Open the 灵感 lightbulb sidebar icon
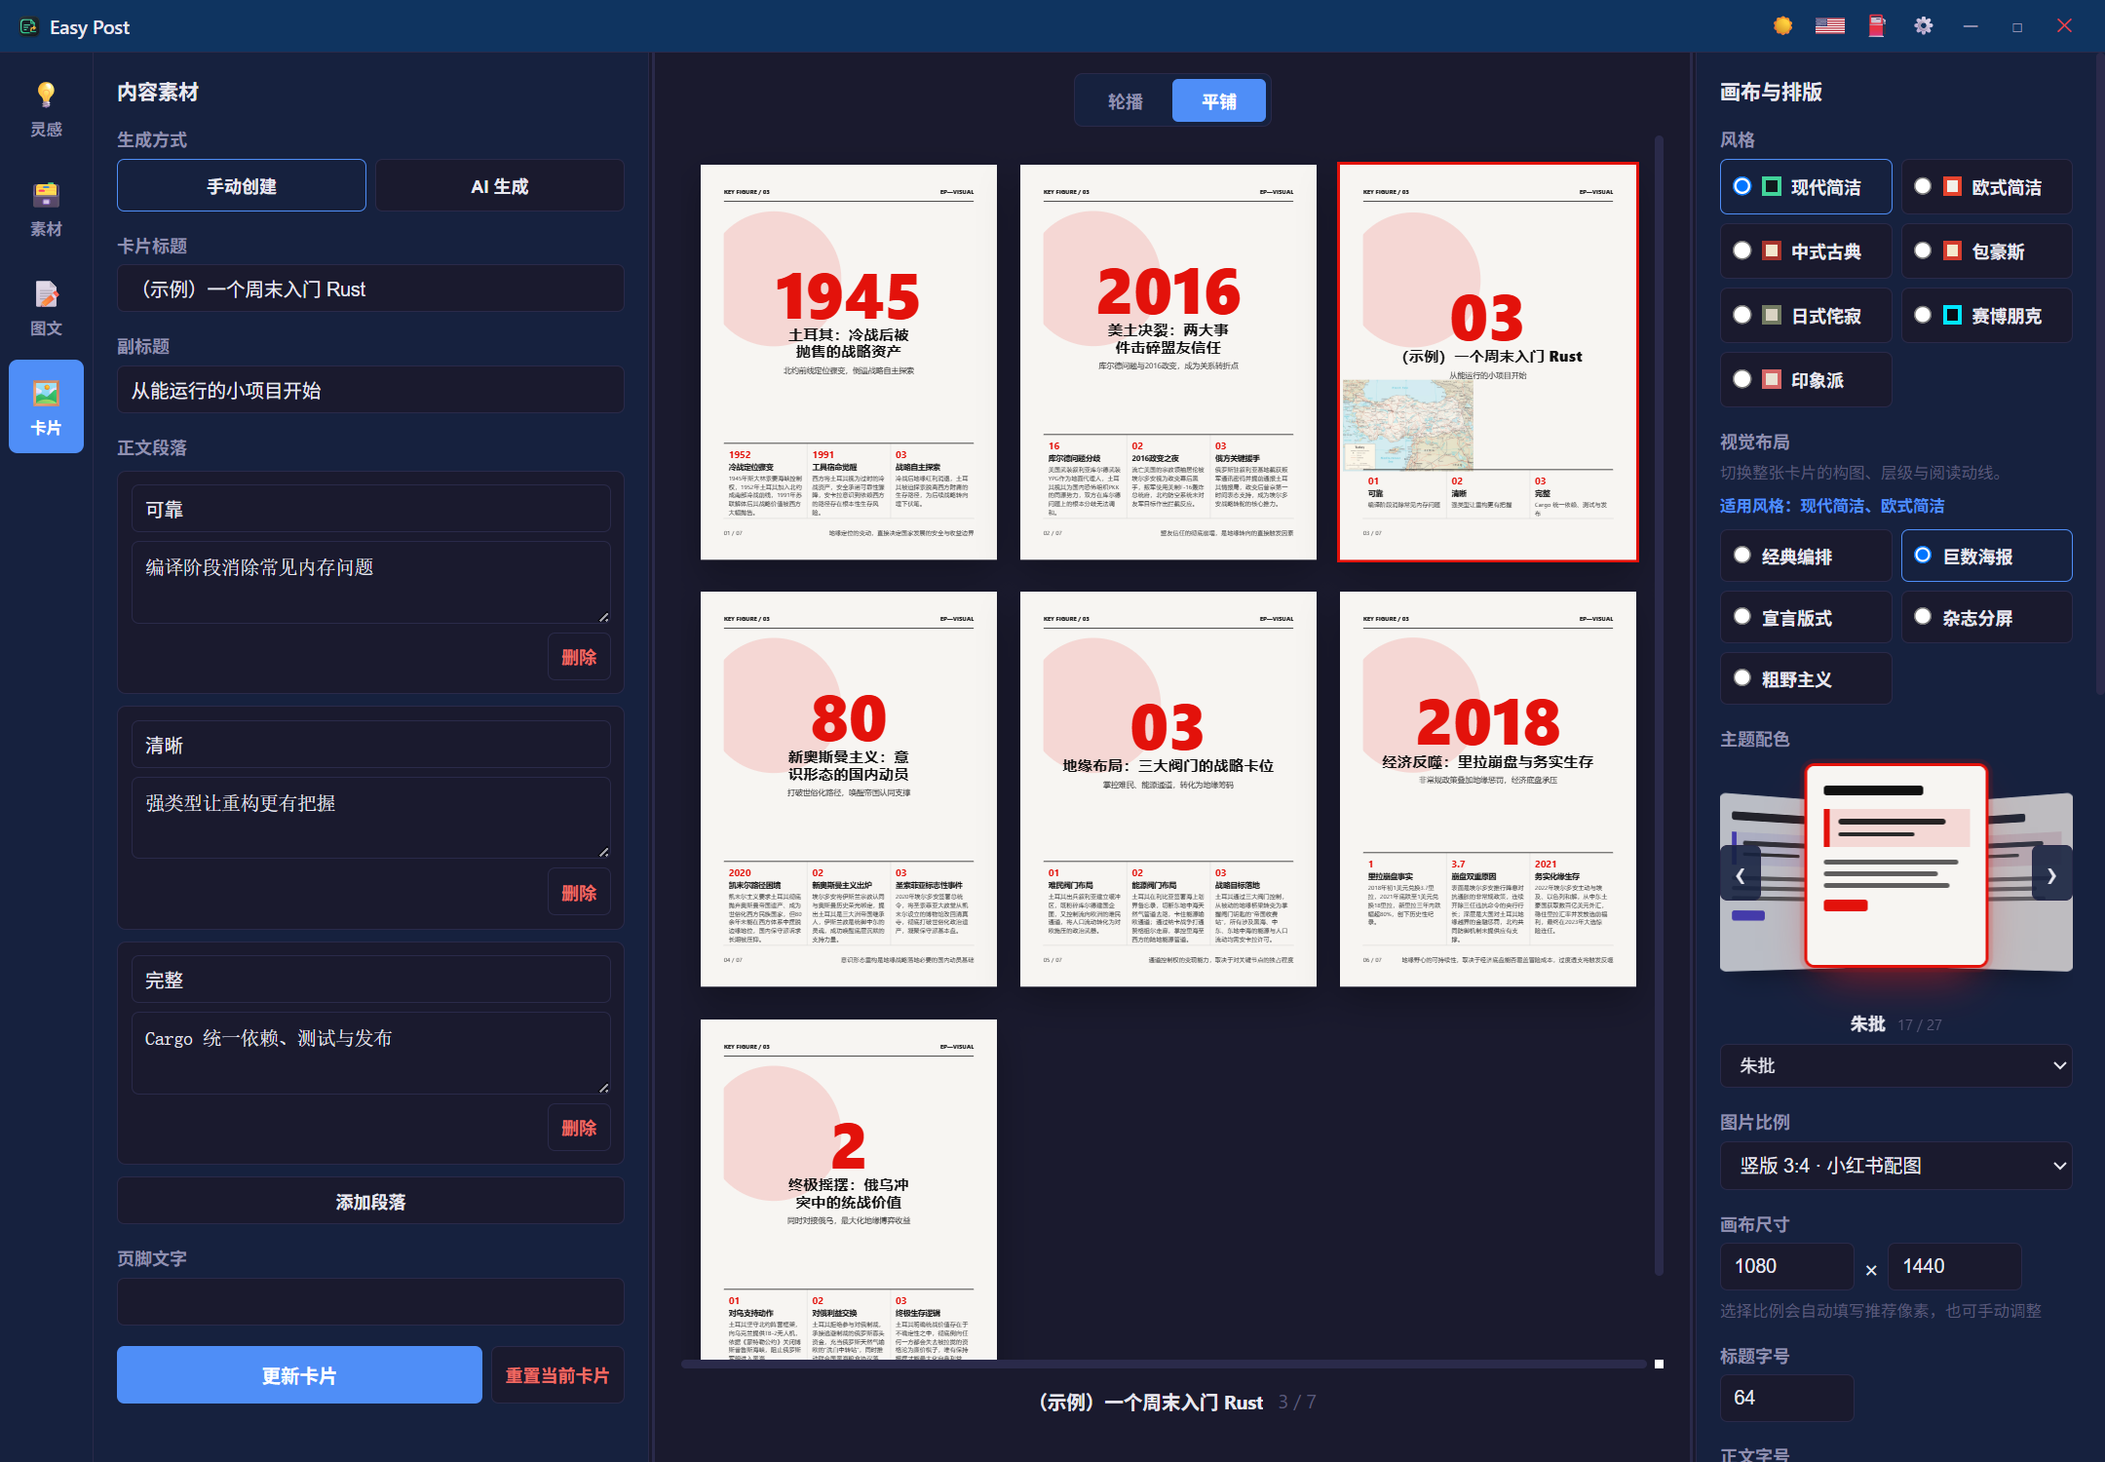 click(x=46, y=109)
